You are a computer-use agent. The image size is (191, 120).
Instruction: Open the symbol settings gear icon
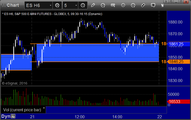point(57,5)
